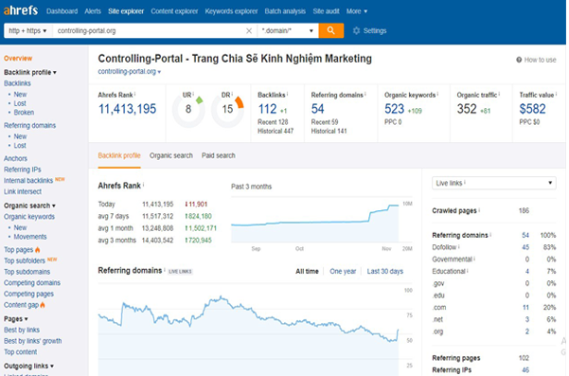Open the More menu dropdown
This screenshot has width=569, height=376.
(x=357, y=11)
